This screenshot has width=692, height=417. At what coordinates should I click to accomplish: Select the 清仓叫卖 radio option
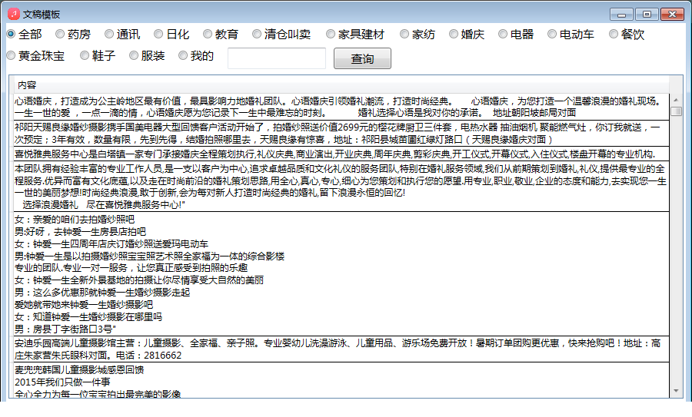point(258,34)
